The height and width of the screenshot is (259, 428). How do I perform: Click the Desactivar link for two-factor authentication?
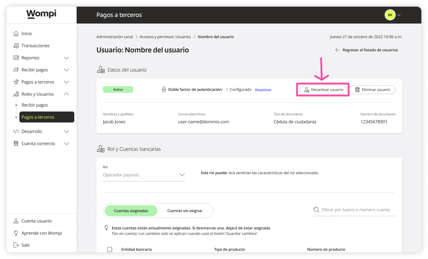(263, 90)
